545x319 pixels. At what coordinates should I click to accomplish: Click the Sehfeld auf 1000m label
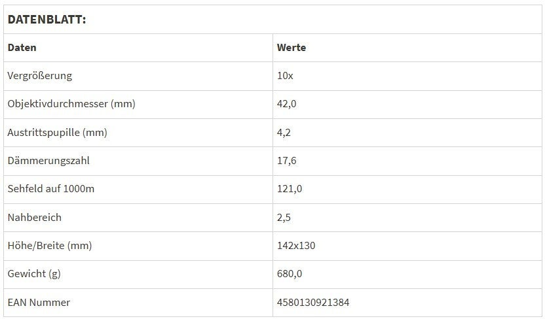click(x=51, y=189)
